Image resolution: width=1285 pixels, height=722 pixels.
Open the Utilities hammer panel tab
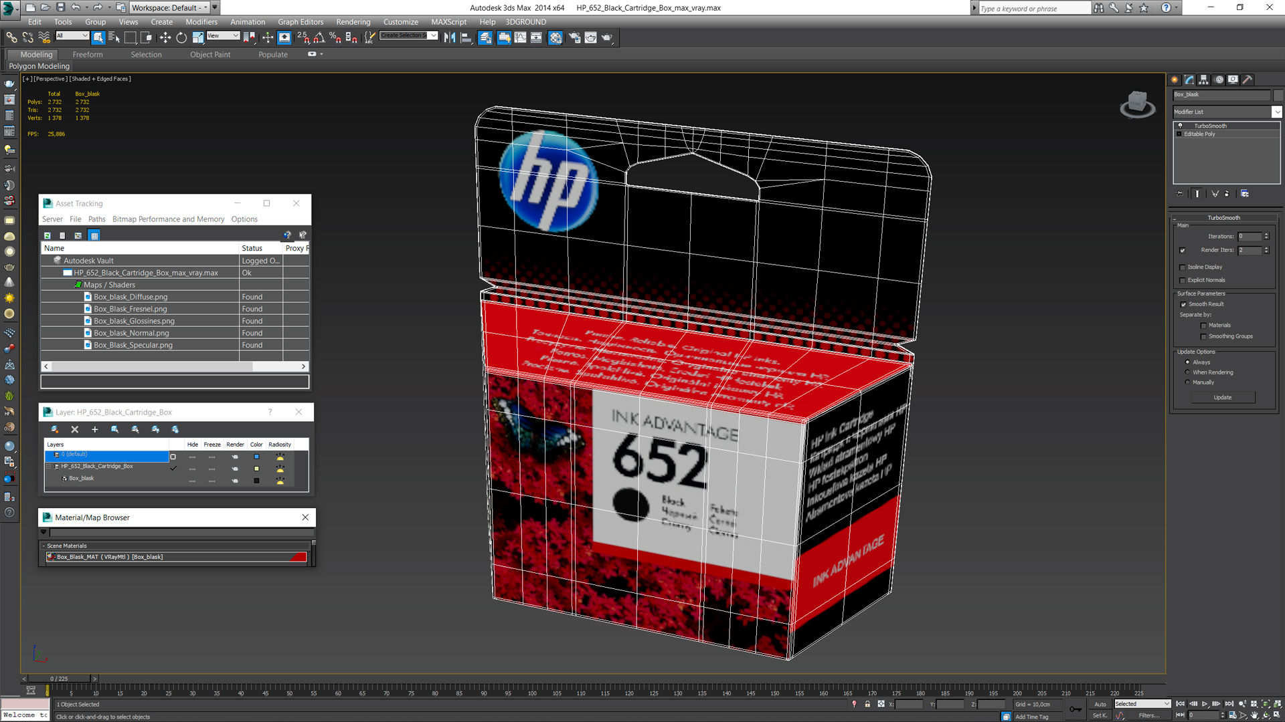(x=1248, y=80)
